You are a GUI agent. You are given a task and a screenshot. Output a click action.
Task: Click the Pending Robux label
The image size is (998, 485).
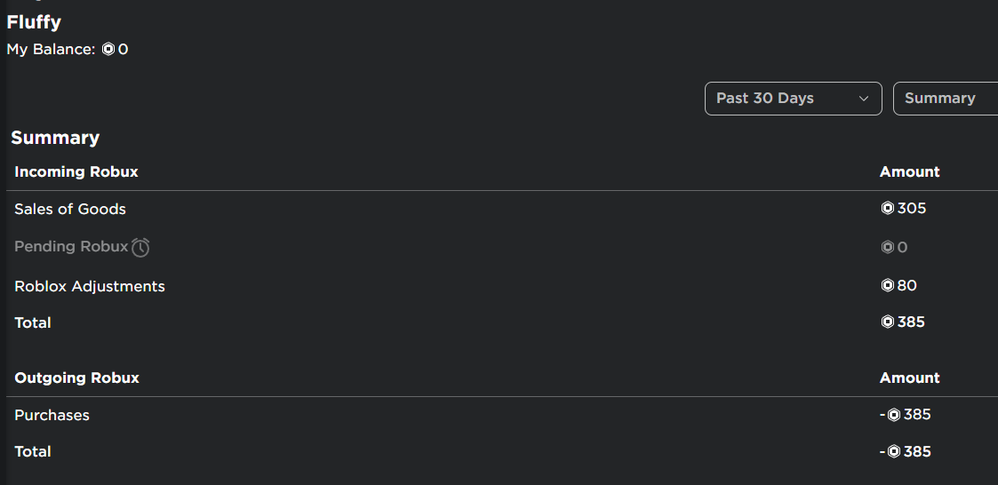[x=71, y=247]
